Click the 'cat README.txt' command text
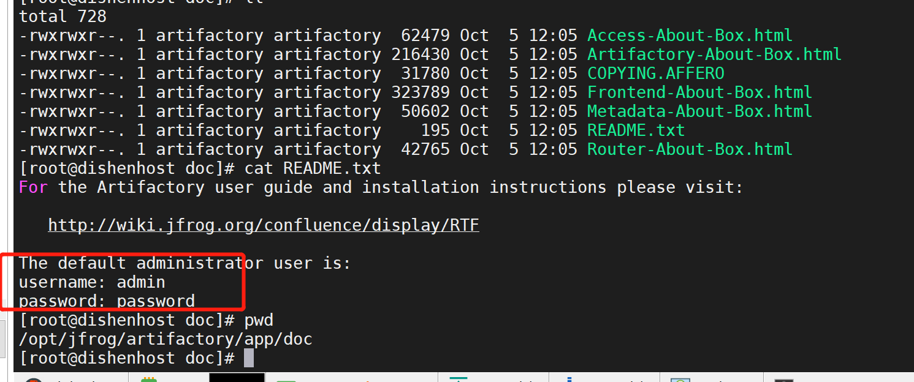Viewport: 914px width, 382px height. [313, 168]
